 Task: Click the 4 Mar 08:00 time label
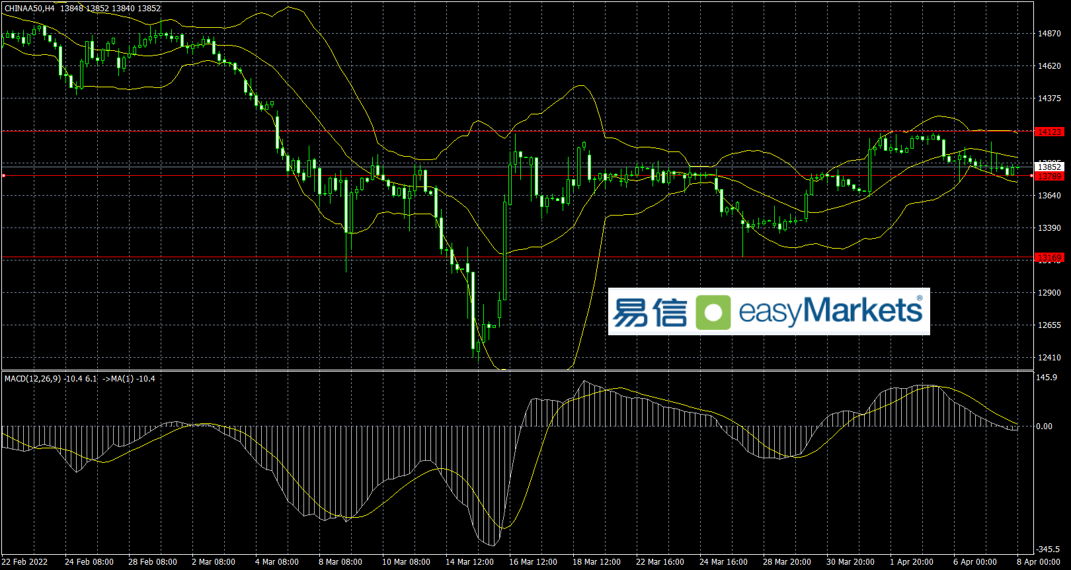(277, 562)
